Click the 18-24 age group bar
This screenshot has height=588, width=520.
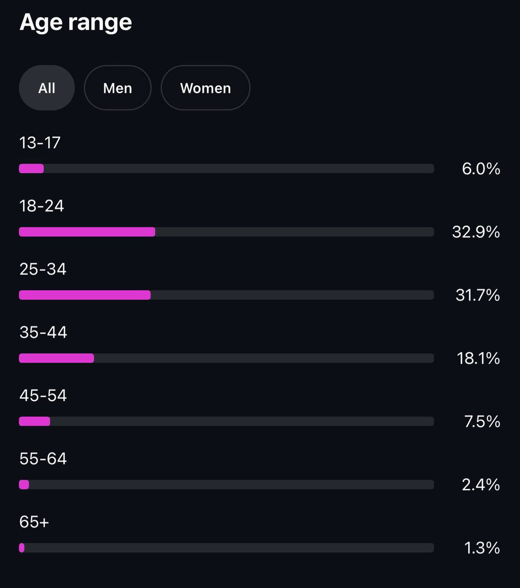pyautogui.click(x=226, y=232)
